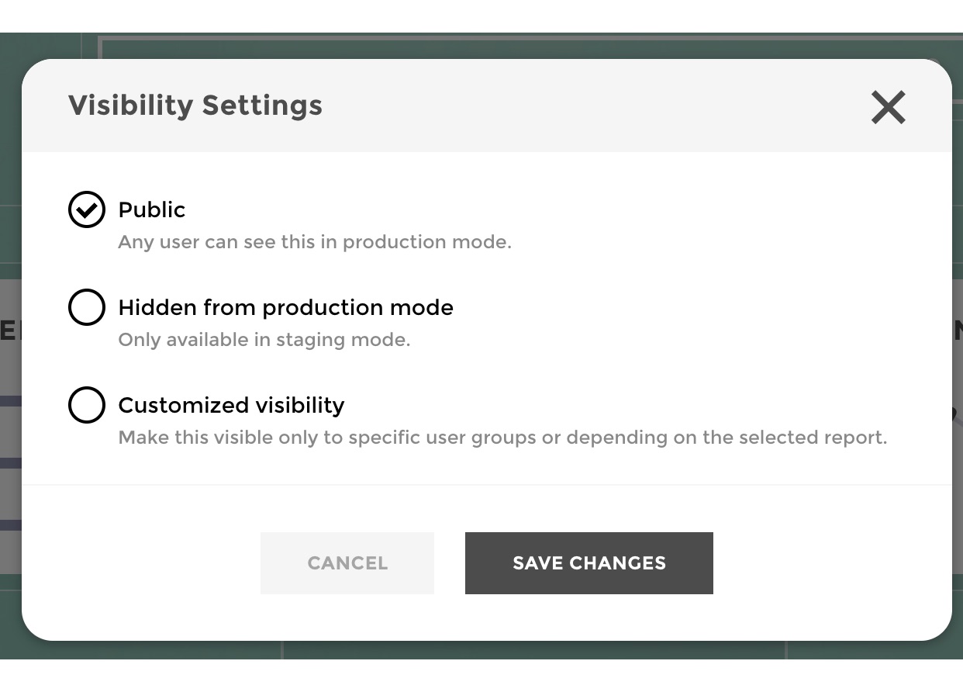This screenshot has width=963, height=692.
Task: Click the empty circle beside Customized visibility
Action: click(x=86, y=405)
